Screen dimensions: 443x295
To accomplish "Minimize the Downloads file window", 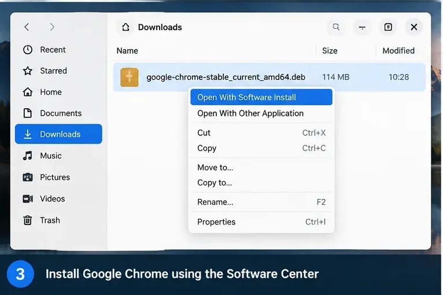I will (x=362, y=27).
